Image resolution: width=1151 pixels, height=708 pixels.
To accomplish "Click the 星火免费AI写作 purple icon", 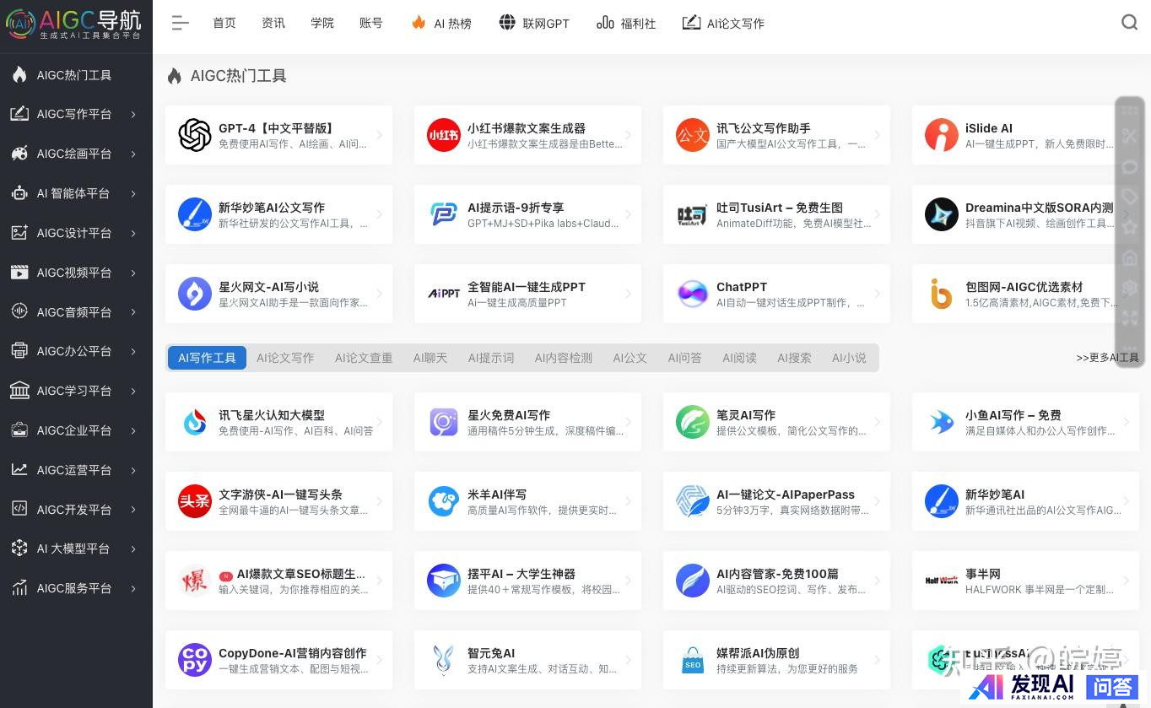I will [x=444, y=422].
